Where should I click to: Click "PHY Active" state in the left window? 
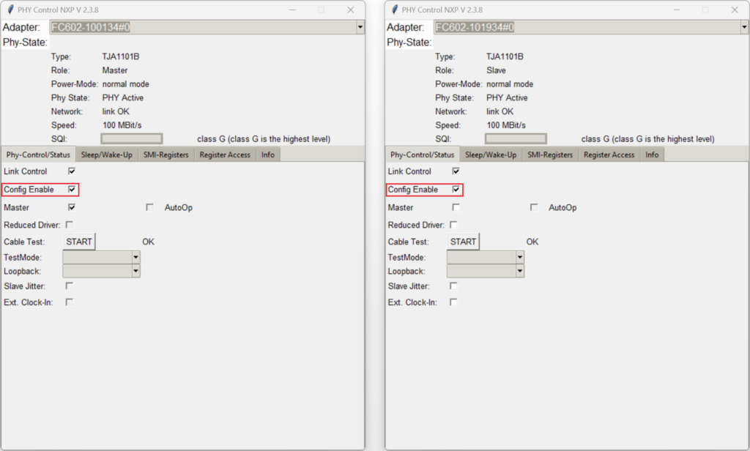point(123,97)
